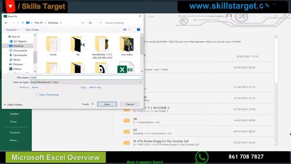Cancel the Save As dialog
Viewport: 291px width, 164px height.
click(130, 104)
